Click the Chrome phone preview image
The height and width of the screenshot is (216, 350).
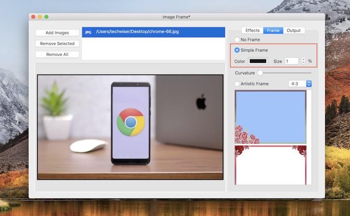[x=130, y=127]
